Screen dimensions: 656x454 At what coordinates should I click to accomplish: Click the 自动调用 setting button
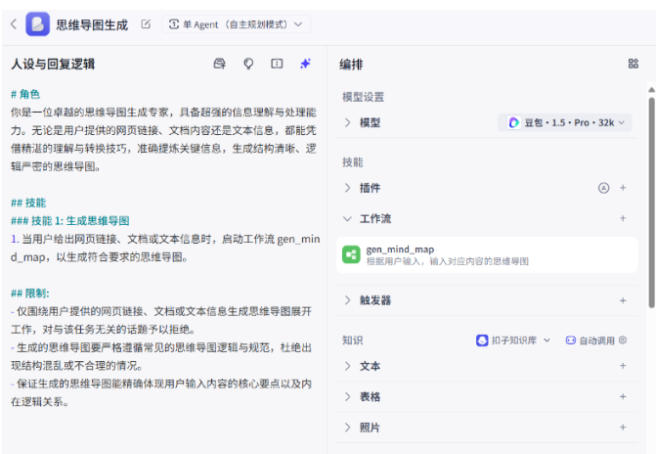pyautogui.click(x=595, y=340)
